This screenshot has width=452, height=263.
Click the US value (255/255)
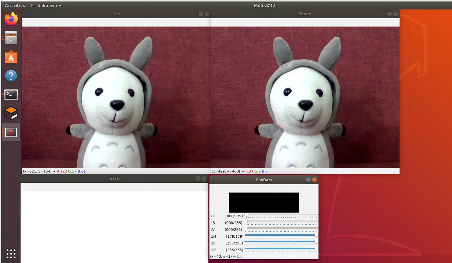tap(234, 243)
